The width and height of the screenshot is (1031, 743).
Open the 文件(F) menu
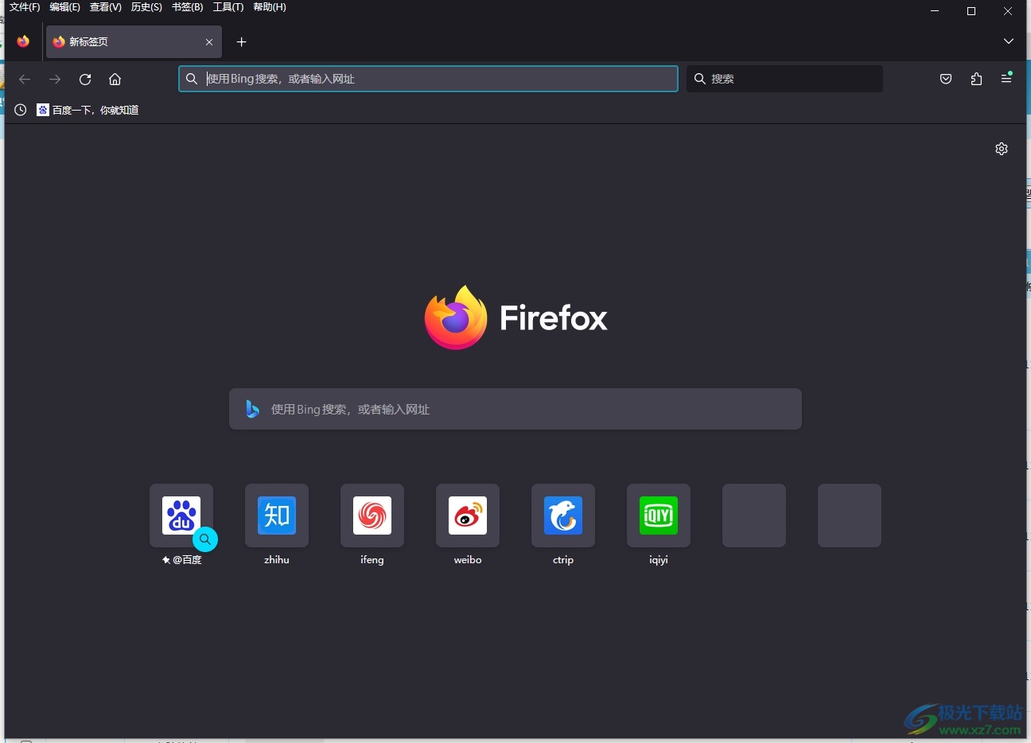(x=25, y=7)
